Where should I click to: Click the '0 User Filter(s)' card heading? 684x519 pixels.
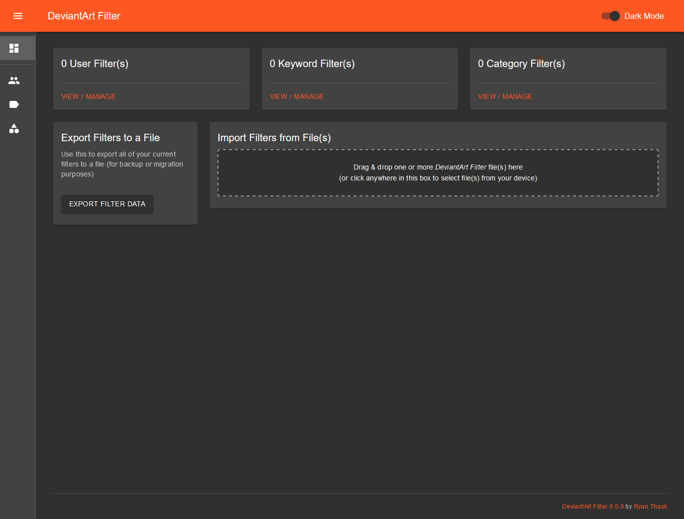click(x=95, y=64)
